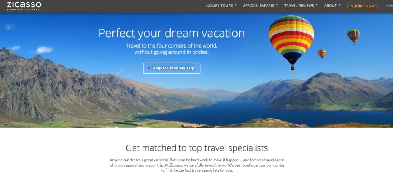
Task: Click the Inquire Now button
Action: tap(362, 6)
